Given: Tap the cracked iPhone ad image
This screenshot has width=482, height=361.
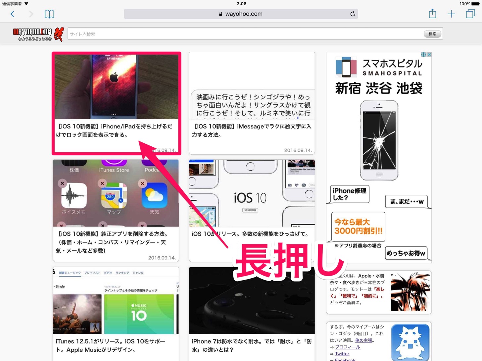Looking at the screenshot, I should [x=379, y=140].
